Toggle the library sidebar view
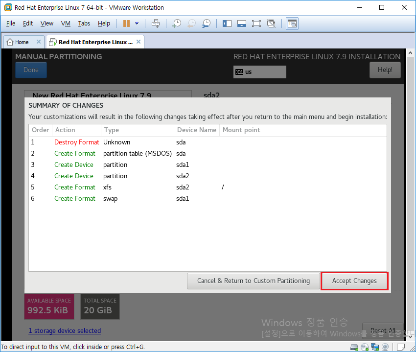The width and height of the screenshot is (416, 352). point(227,23)
